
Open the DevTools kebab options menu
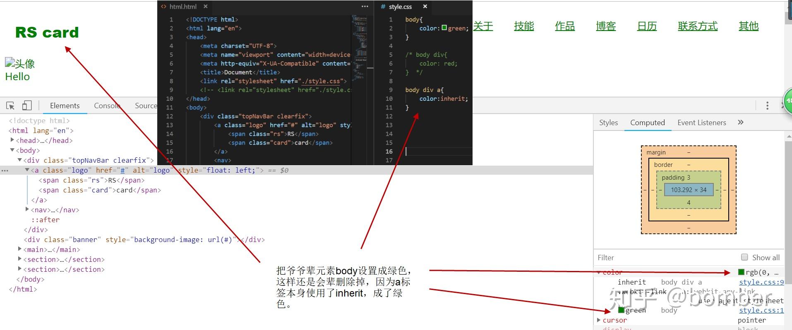767,106
